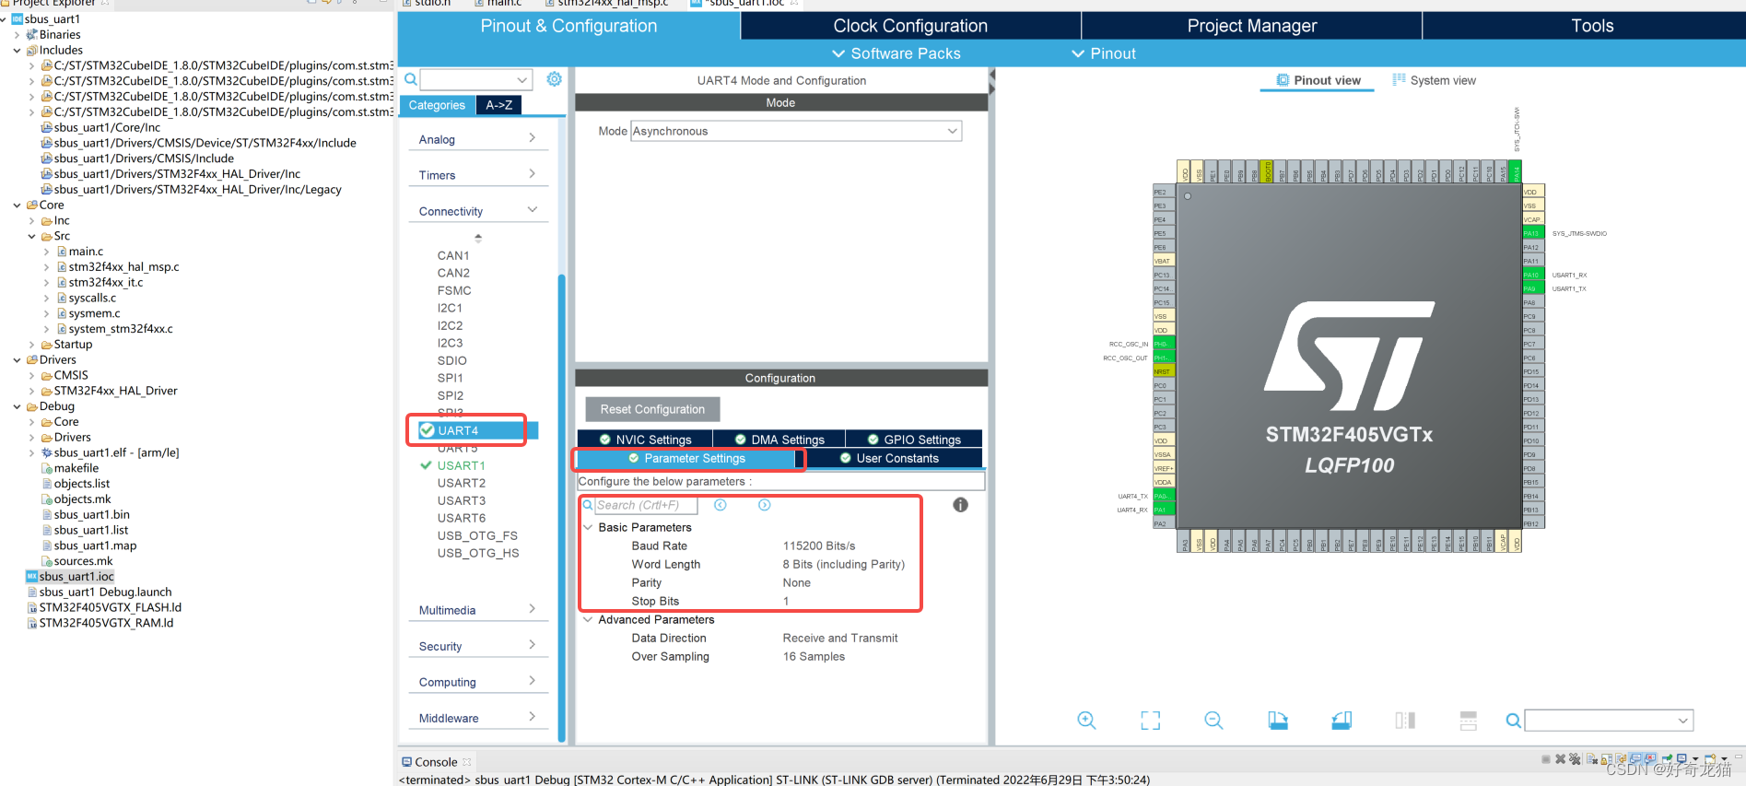Select the enabled USART1 peripheral
The width and height of the screenshot is (1746, 786).
(461, 465)
